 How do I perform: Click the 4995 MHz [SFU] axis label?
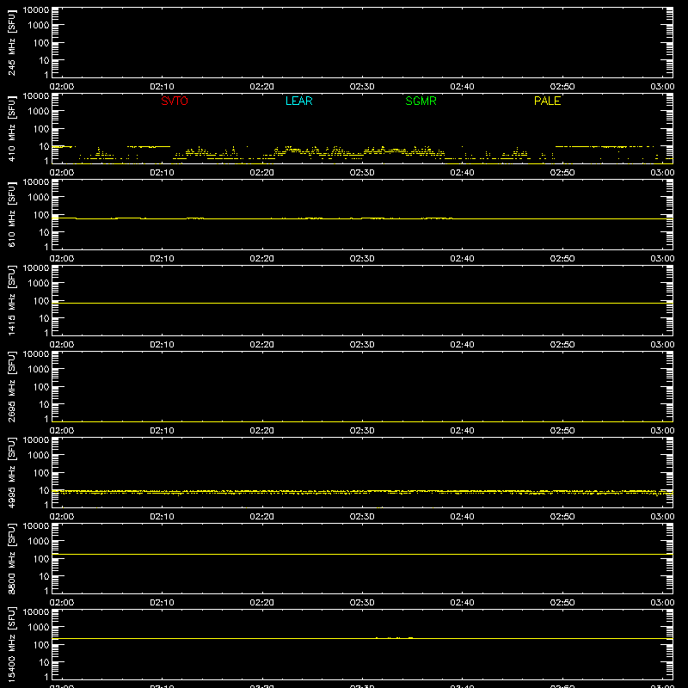click(11, 473)
